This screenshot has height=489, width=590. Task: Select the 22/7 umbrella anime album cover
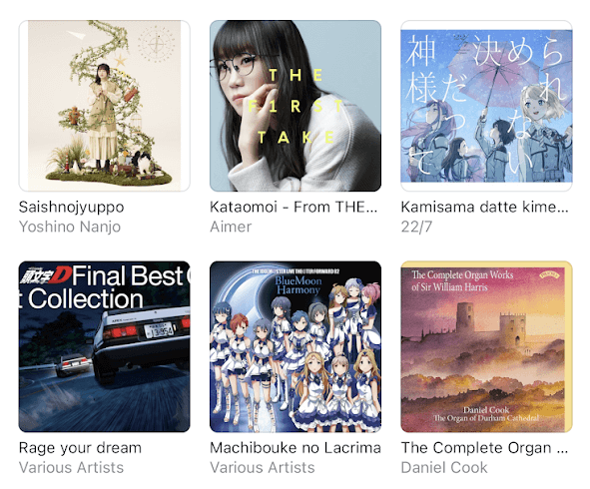[486, 106]
